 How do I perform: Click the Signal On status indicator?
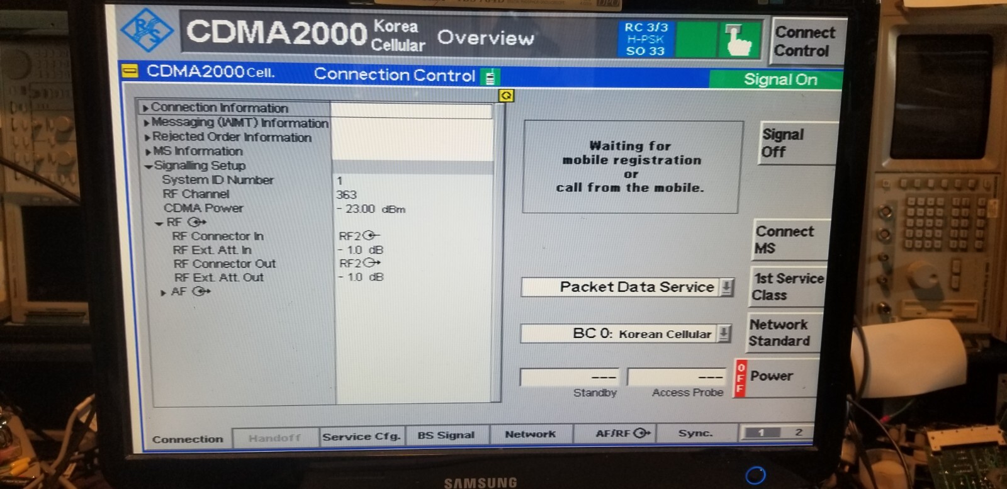[775, 79]
